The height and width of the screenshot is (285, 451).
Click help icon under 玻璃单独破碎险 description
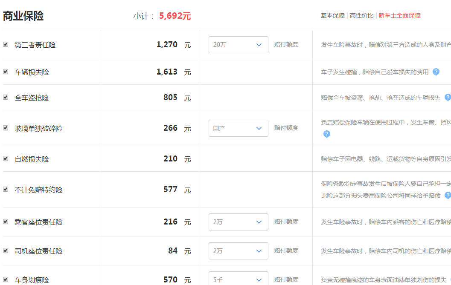(x=326, y=134)
